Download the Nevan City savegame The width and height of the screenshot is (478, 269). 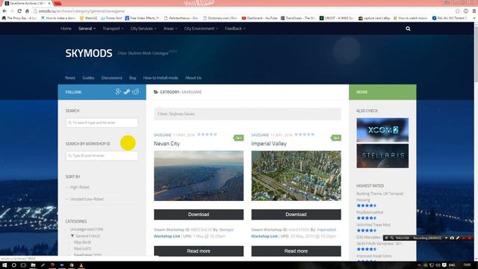click(x=199, y=214)
